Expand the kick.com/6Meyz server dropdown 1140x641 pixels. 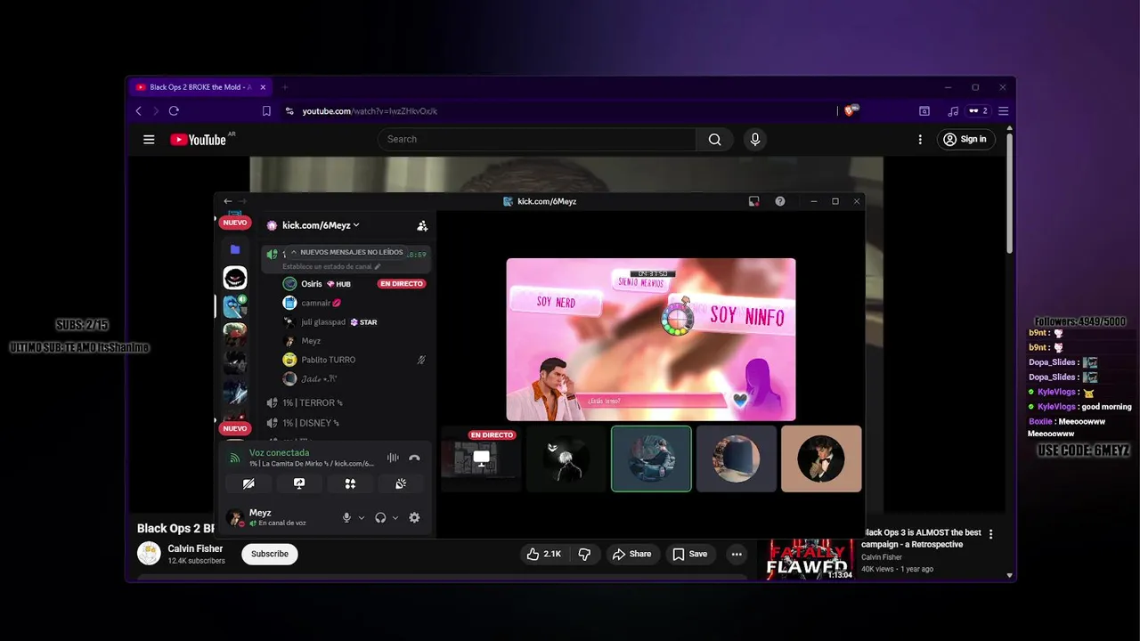[x=321, y=225]
